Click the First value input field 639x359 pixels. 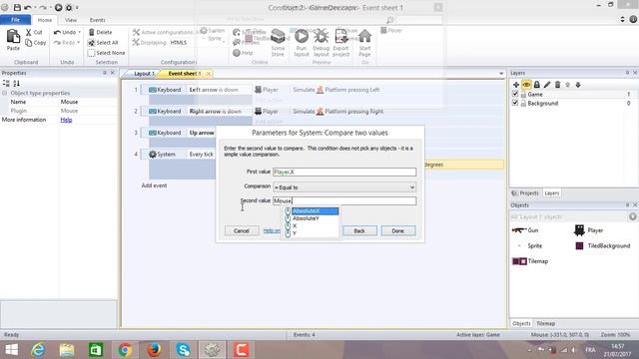pos(344,172)
